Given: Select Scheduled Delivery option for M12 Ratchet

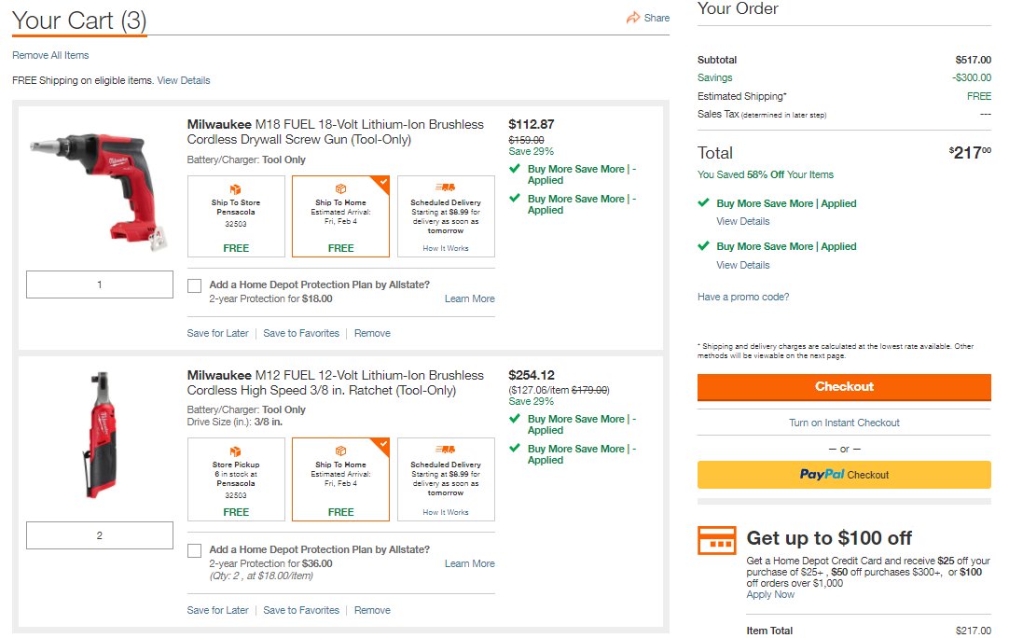Looking at the screenshot, I should 446,479.
